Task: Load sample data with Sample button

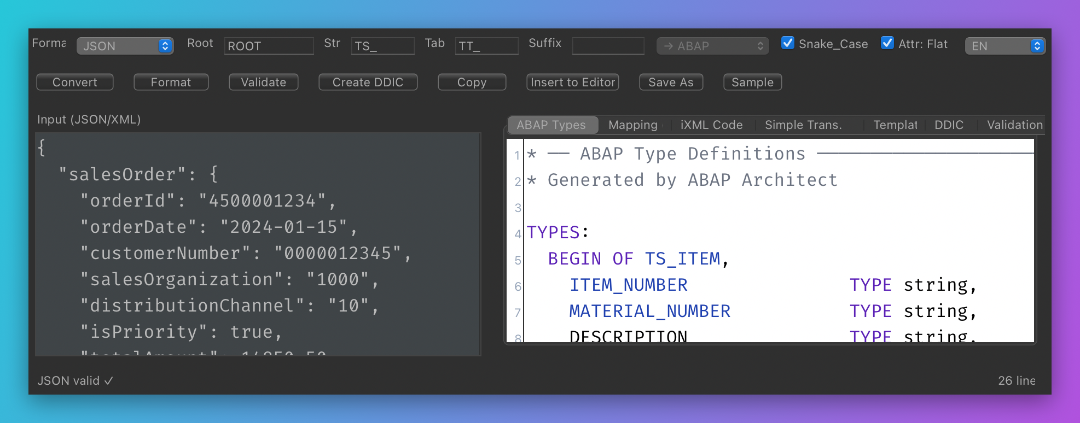Action: click(753, 82)
